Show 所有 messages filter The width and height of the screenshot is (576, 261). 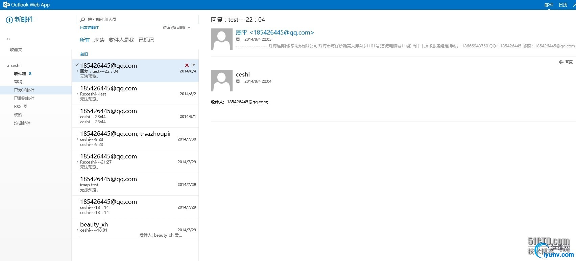point(85,40)
